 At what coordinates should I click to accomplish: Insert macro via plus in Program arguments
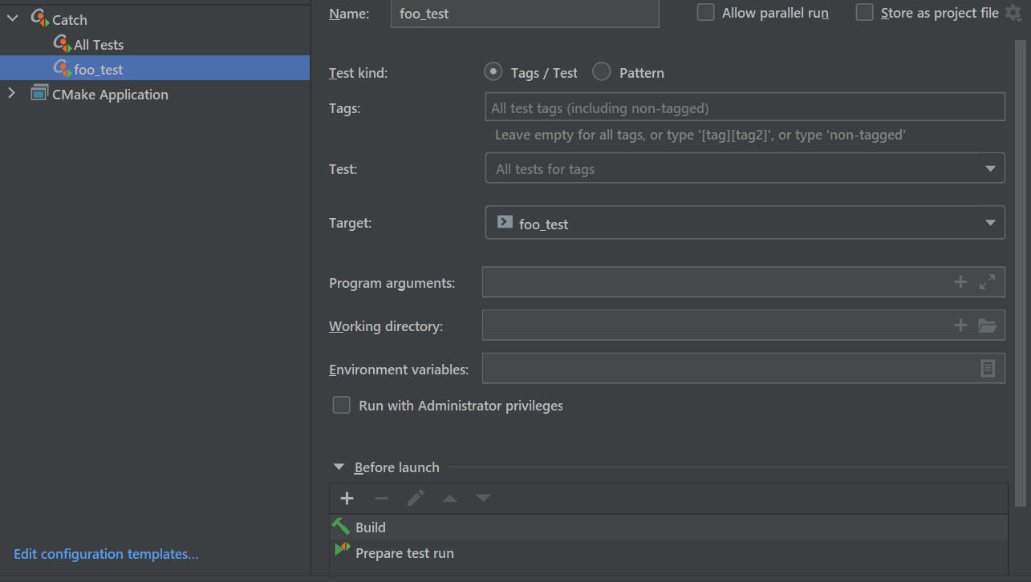960,282
